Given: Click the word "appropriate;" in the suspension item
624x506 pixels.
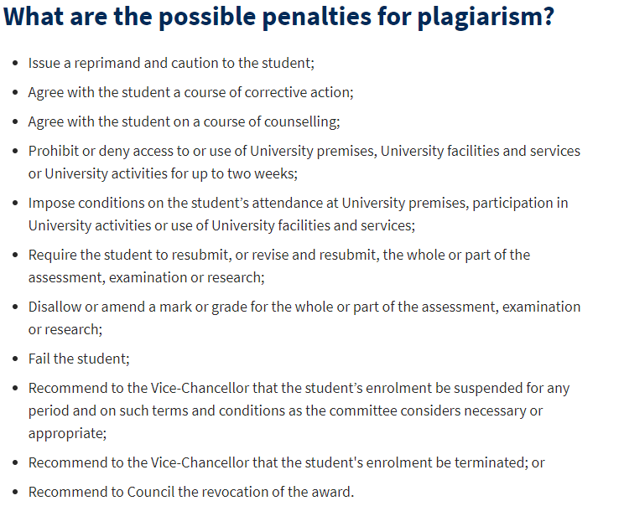Looking at the screenshot, I should tap(67, 433).
